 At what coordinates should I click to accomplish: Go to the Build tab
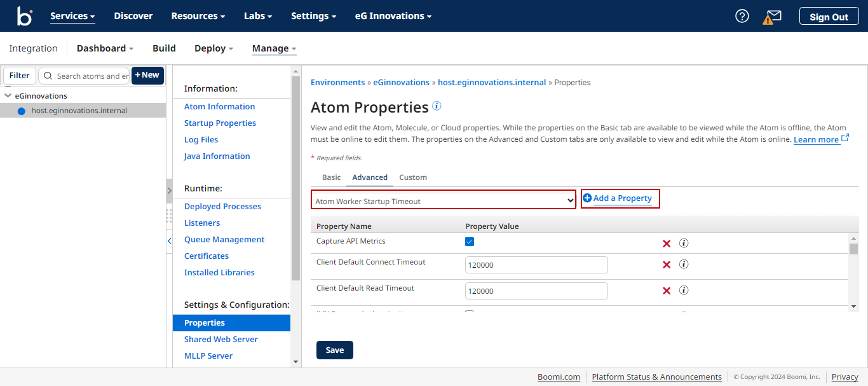(164, 48)
